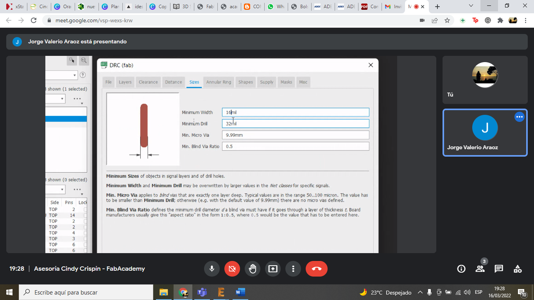Click the Minimum Drill input field
This screenshot has width=534, height=300.
point(296,123)
